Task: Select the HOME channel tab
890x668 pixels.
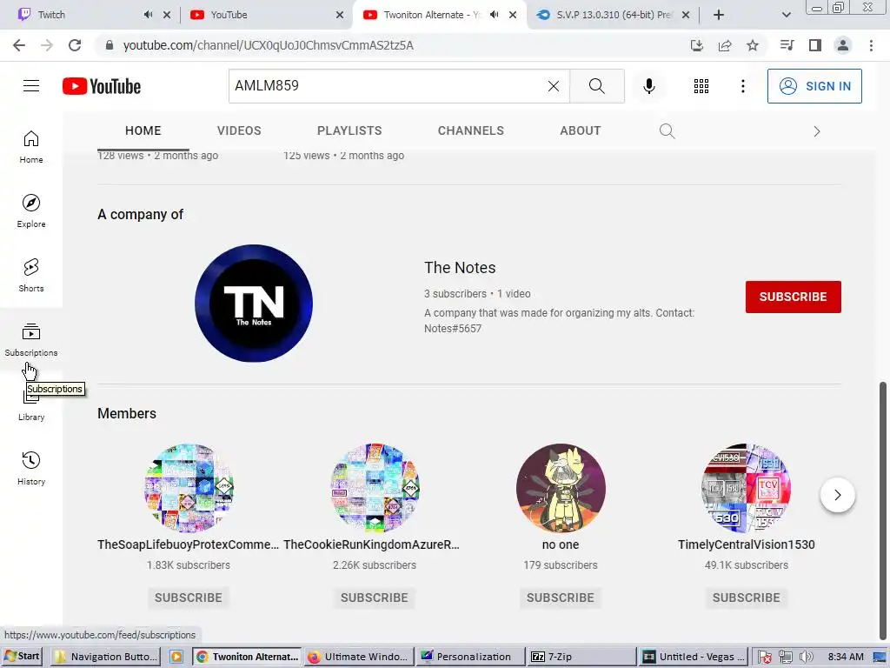Action: click(143, 130)
